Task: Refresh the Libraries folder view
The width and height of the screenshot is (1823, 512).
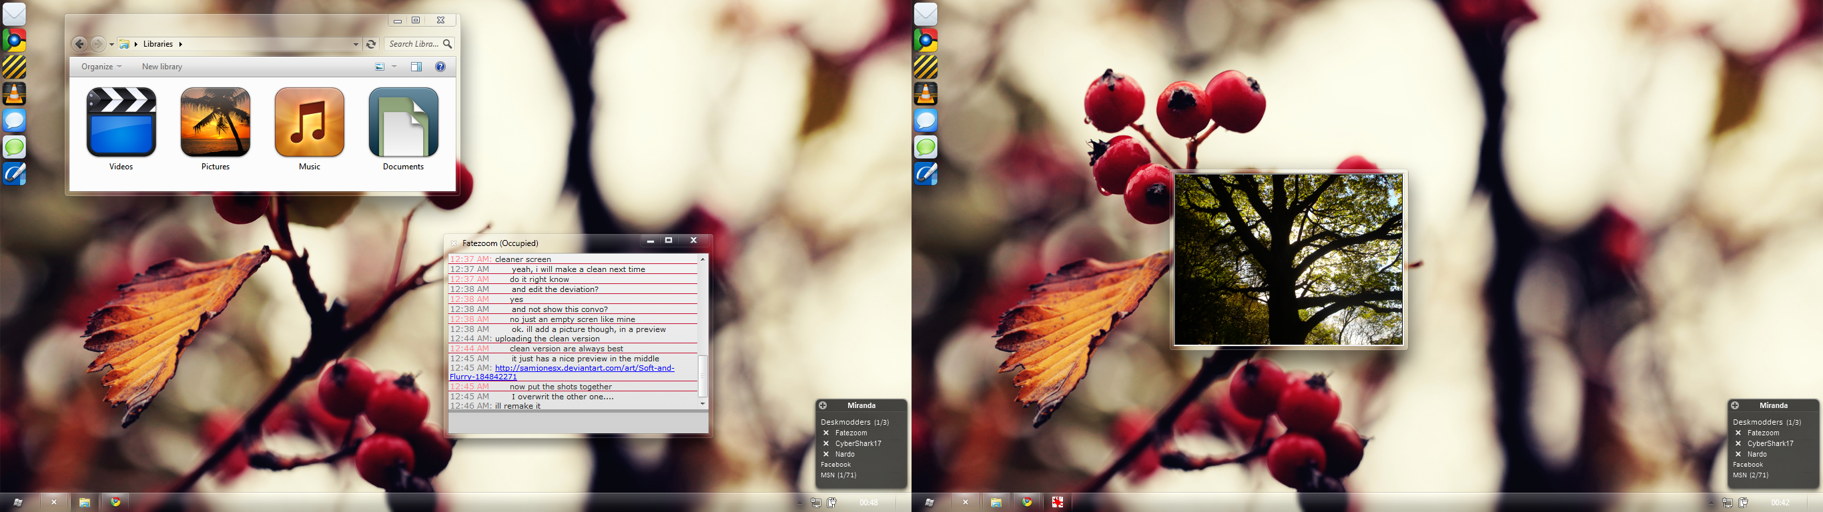Action: pyautogui.click(x=371, y=44)
